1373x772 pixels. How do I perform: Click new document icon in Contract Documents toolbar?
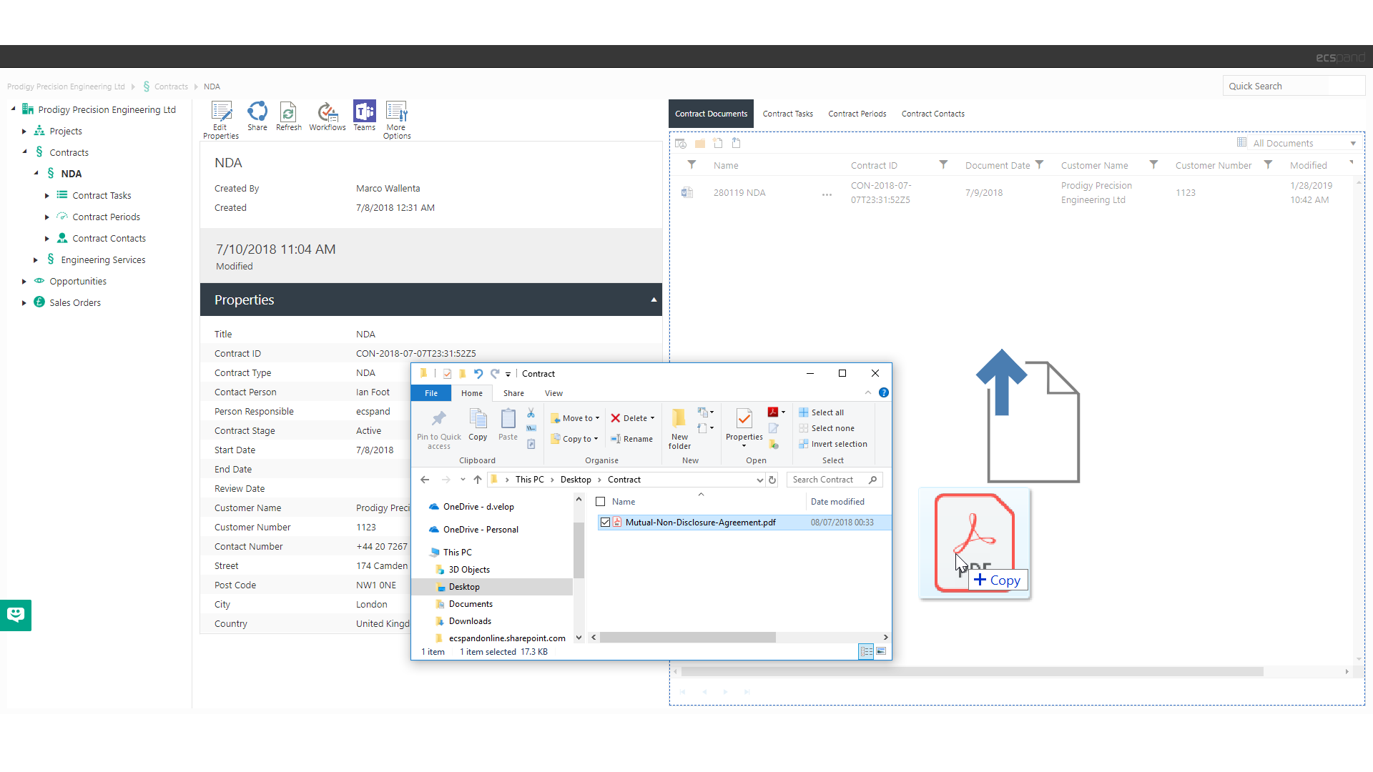point(718,143)
